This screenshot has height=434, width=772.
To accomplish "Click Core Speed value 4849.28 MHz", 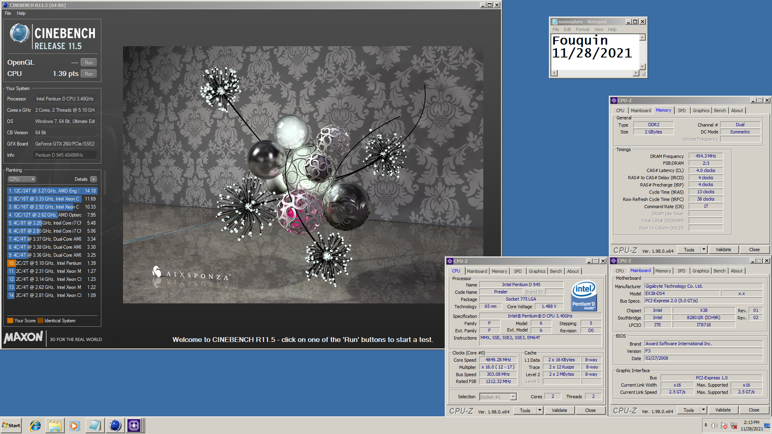I will 498,360.
